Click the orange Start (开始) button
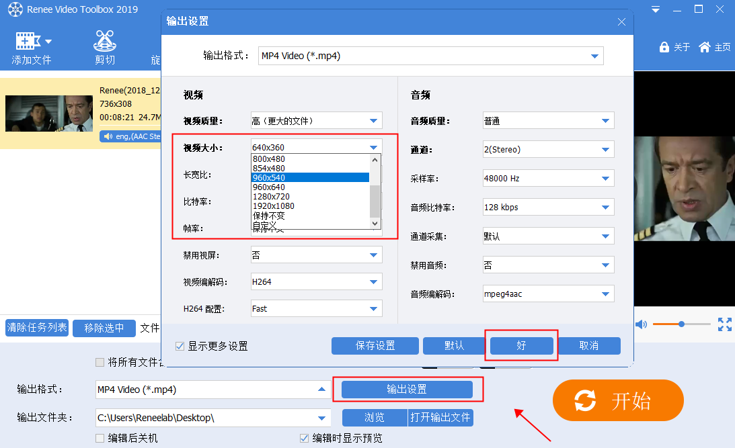Viewport: 735px width, 448px height. pos(618,401)
